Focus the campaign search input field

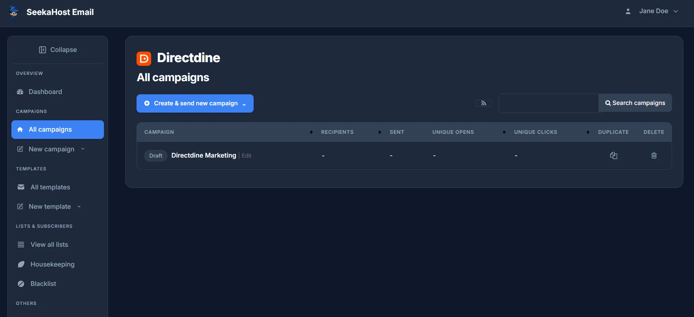[549, 103]
